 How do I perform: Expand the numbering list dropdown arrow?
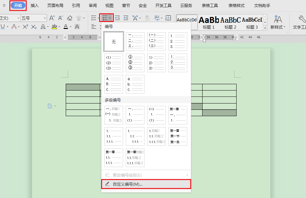(x=110, y=18)
